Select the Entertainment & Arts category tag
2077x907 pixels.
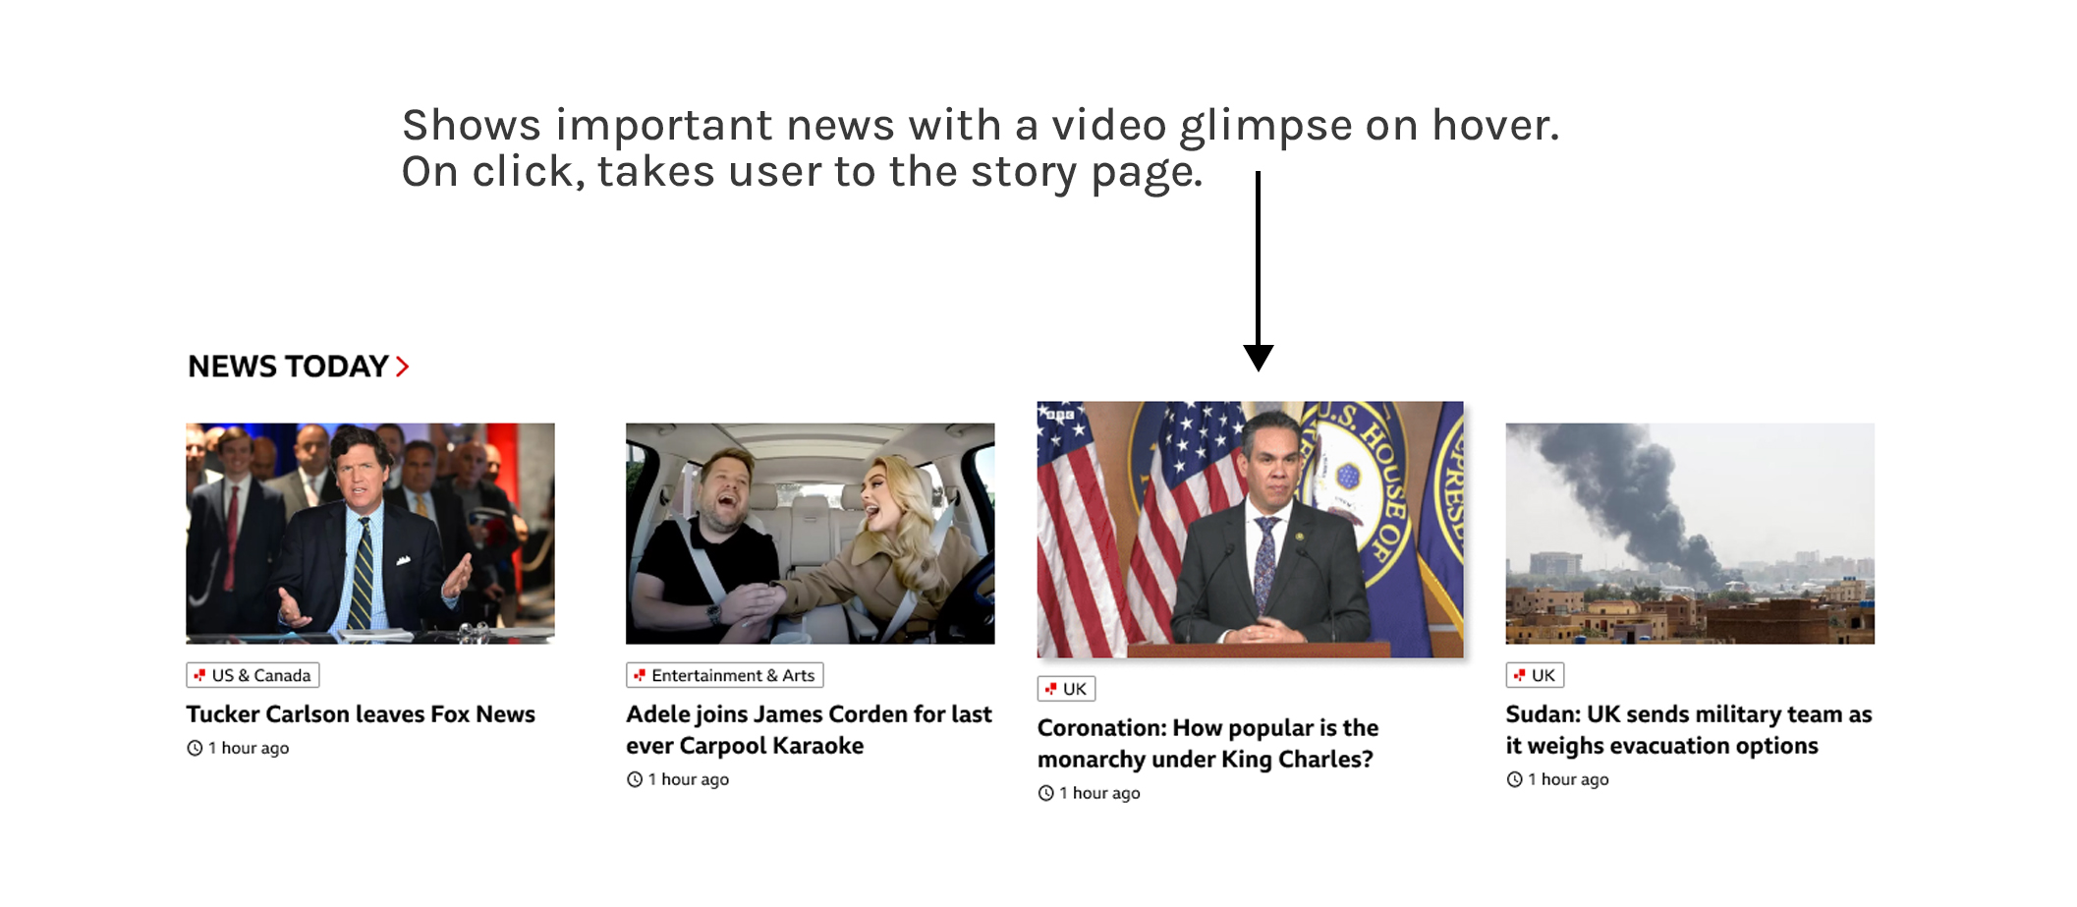point(725,675)
